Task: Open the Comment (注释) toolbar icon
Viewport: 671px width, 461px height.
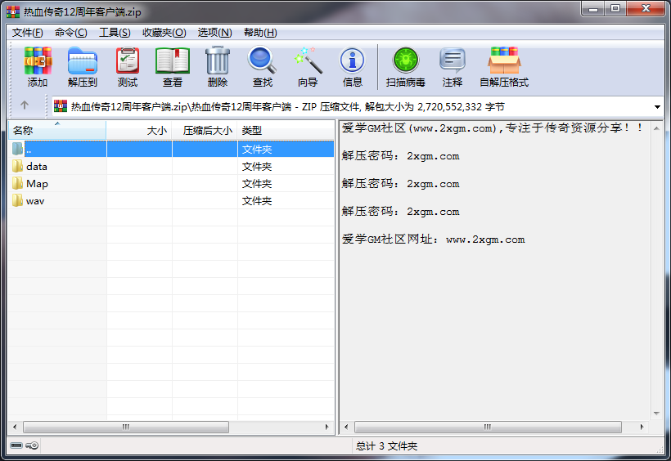Action: (453, 67)
